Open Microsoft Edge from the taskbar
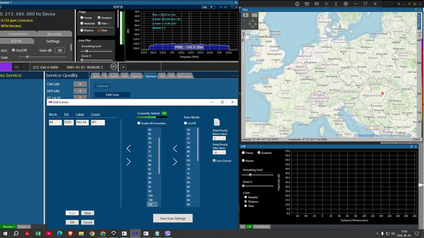The height and width of the screenshot is (238, 424). 60,233
